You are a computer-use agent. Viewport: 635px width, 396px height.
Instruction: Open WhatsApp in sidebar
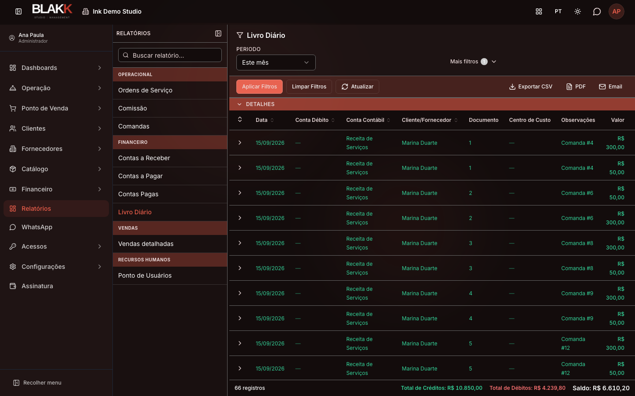pyautogui.click(x=56, y=227)
